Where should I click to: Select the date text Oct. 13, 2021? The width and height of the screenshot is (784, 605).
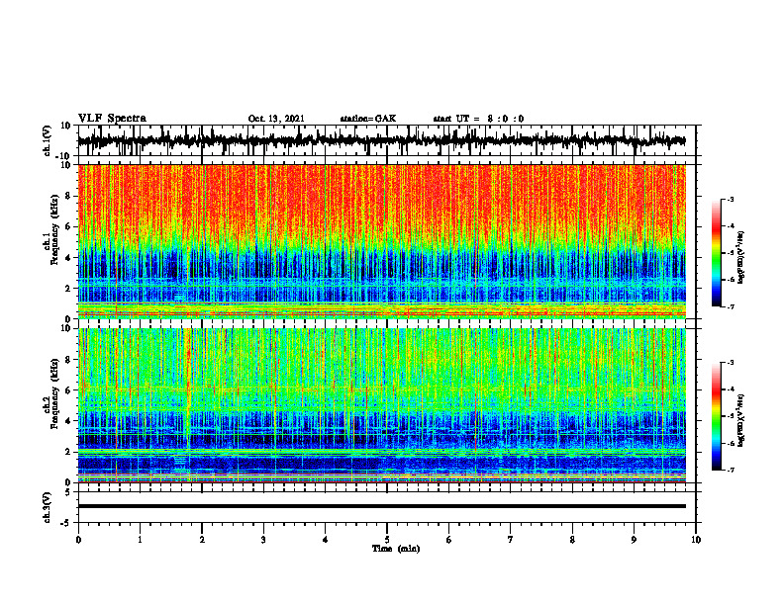(276, 119)
